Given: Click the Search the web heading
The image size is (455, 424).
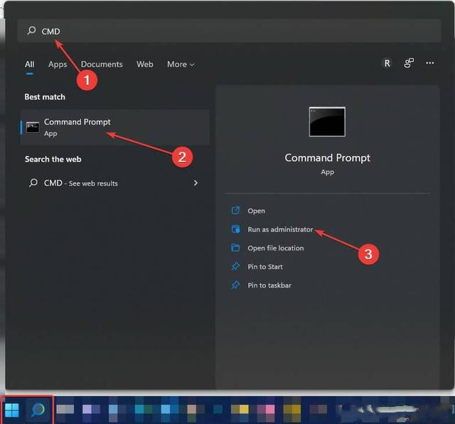Looking at the screenshot, I should click(53, 159).
